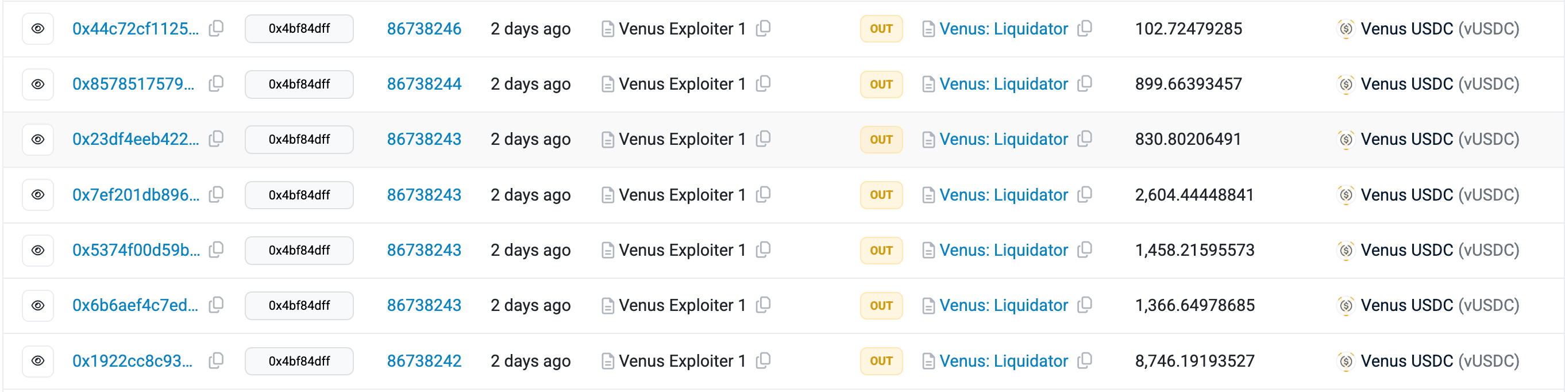Copy transaction hash 0x5374f00d59b
Screen dimensions: 1565x392
(216, 250)
